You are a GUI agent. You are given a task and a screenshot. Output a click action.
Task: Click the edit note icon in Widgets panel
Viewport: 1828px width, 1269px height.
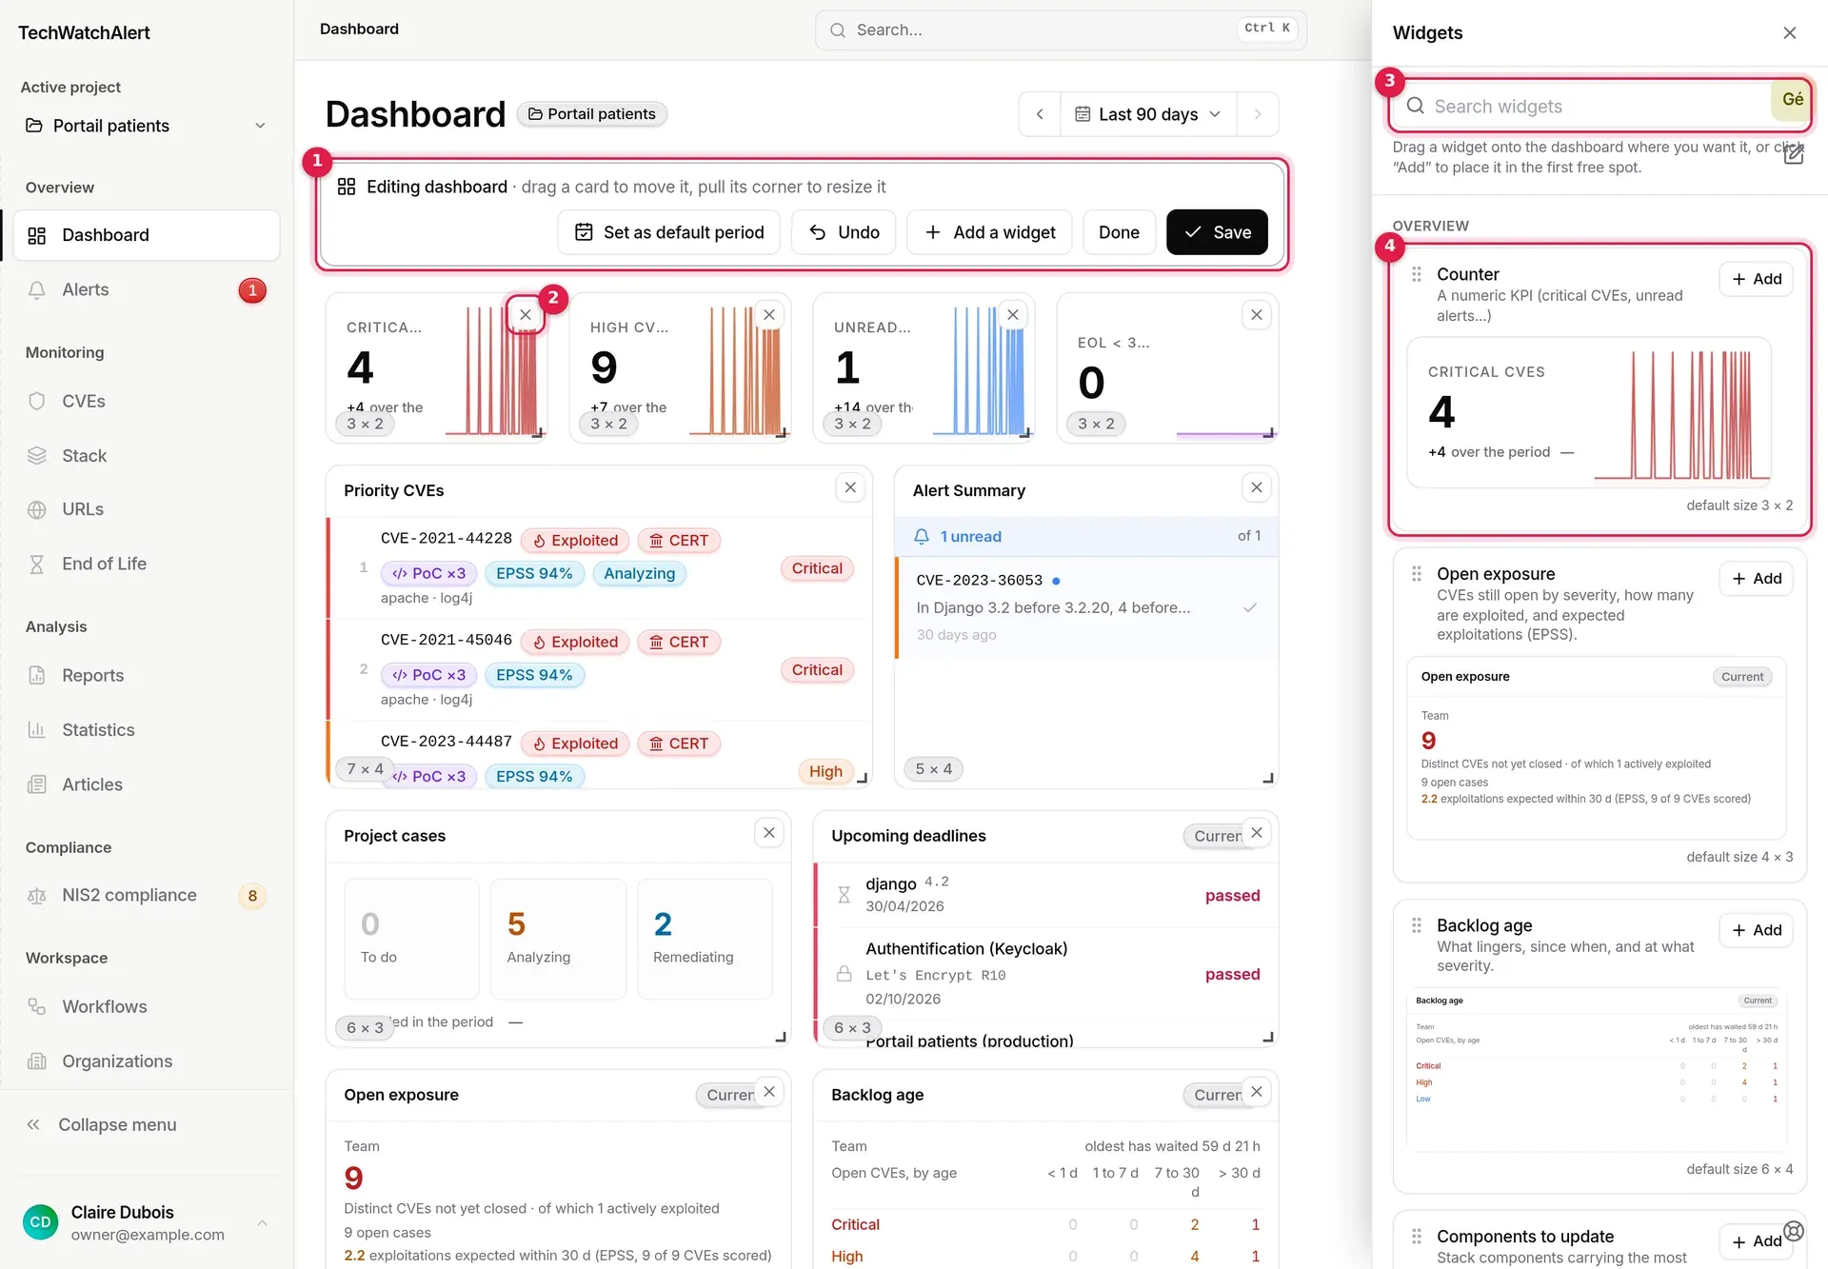pyautogui.click(x=1794, y=154)
